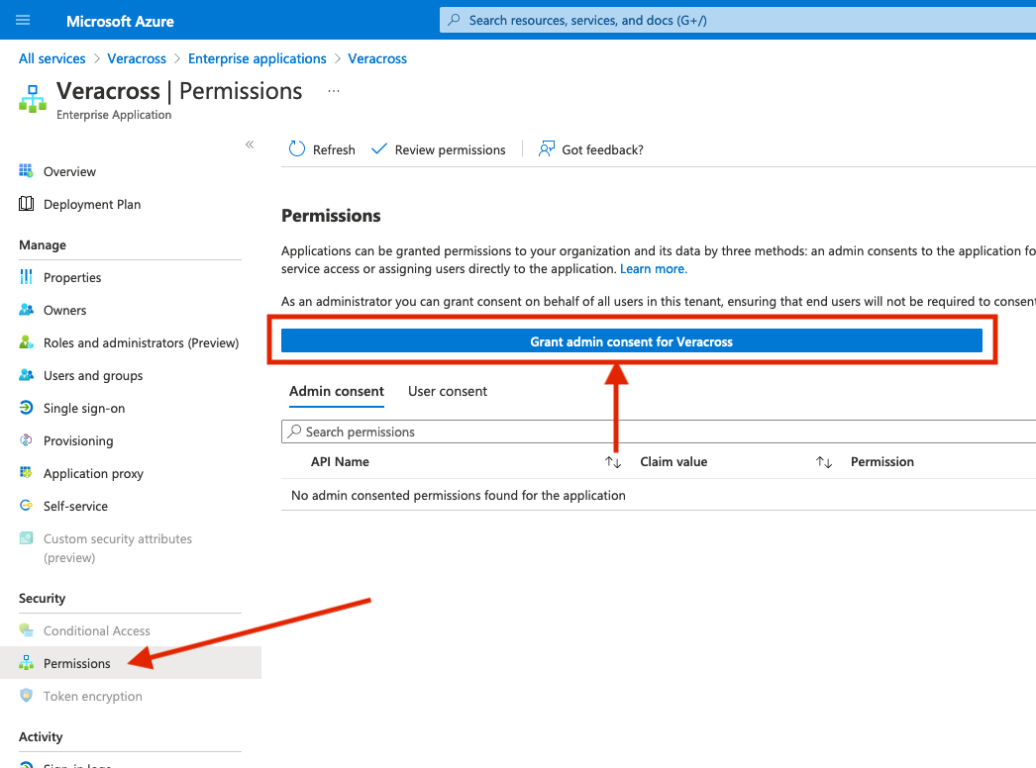
Task: Select Self-service in the sidebar
Action: click(x=73, y=506)
